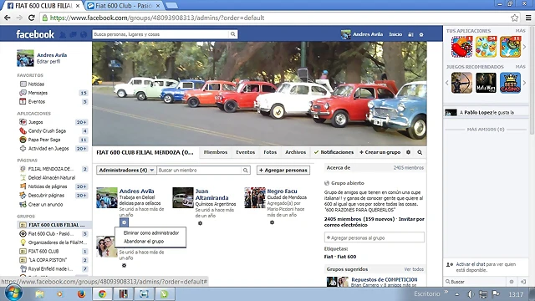Open notifications globe icon

[x=84, y=34]
